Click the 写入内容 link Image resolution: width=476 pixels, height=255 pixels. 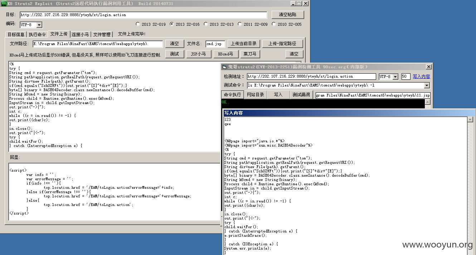coord(421,77)
